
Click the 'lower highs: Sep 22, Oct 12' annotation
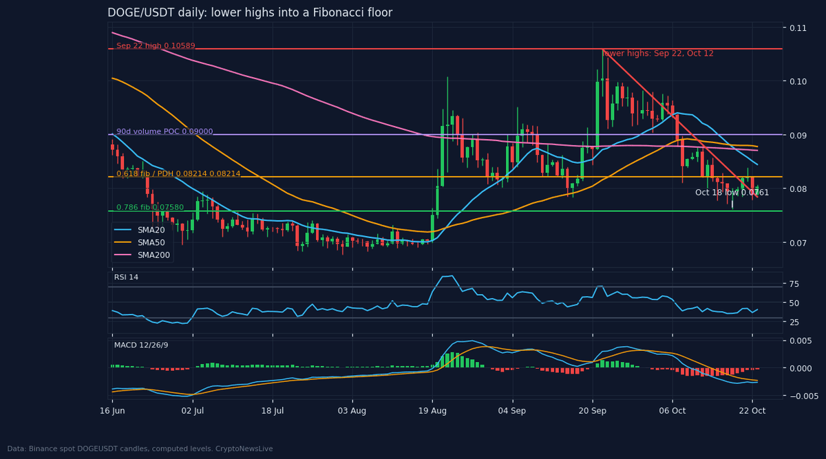point(657,54)
